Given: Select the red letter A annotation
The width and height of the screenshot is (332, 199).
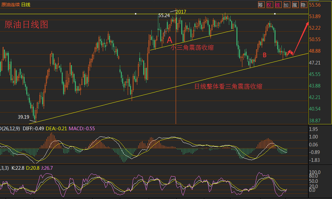Looking at the screenshot, I should pyautogui.click(x=169, y=40).
